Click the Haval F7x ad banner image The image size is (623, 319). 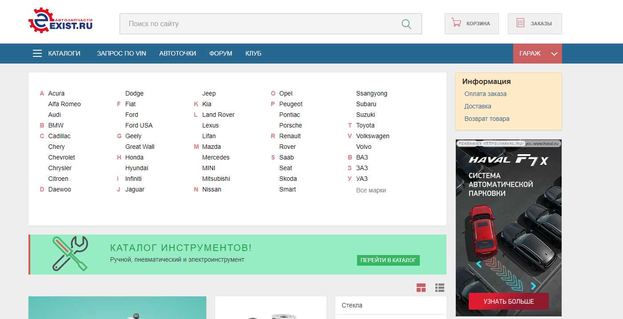pos(509,228)
